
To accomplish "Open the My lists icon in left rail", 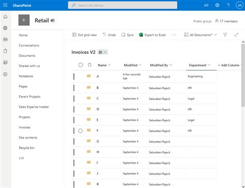I will [x=5, y=62].
